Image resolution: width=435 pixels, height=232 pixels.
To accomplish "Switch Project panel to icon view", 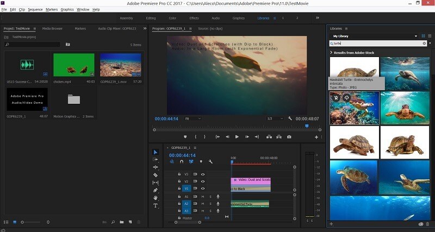I will [x=15, y=222].
